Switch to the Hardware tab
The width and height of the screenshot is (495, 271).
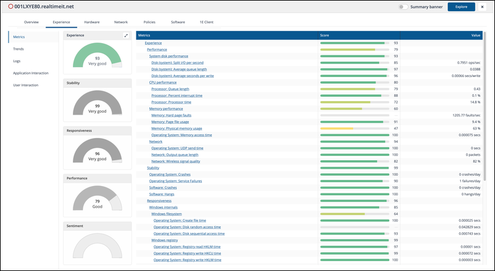tap(91, 22)
